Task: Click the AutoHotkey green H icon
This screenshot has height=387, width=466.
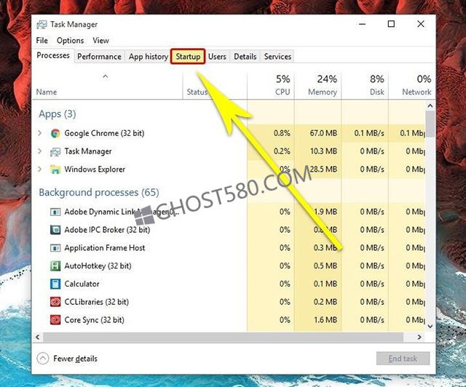Action: pos(55,266)
